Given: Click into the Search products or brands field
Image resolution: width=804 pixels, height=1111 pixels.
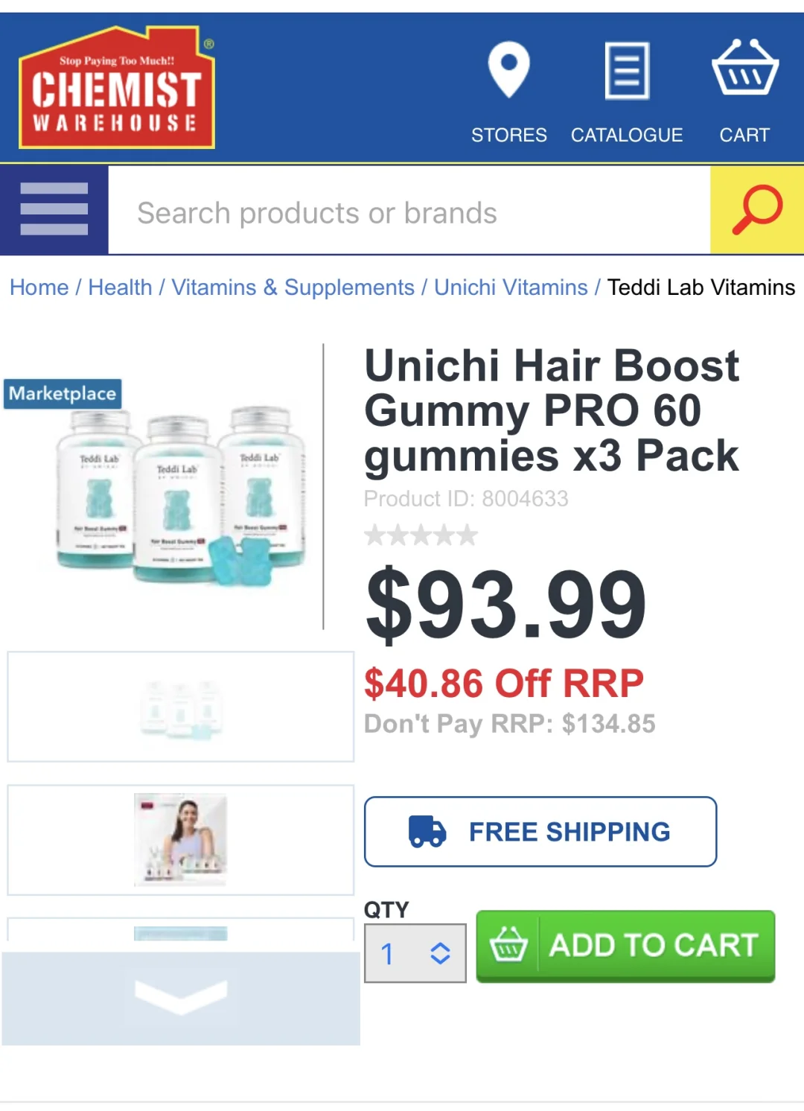Looking at the screenshot, I should click(x=409, y=212).
